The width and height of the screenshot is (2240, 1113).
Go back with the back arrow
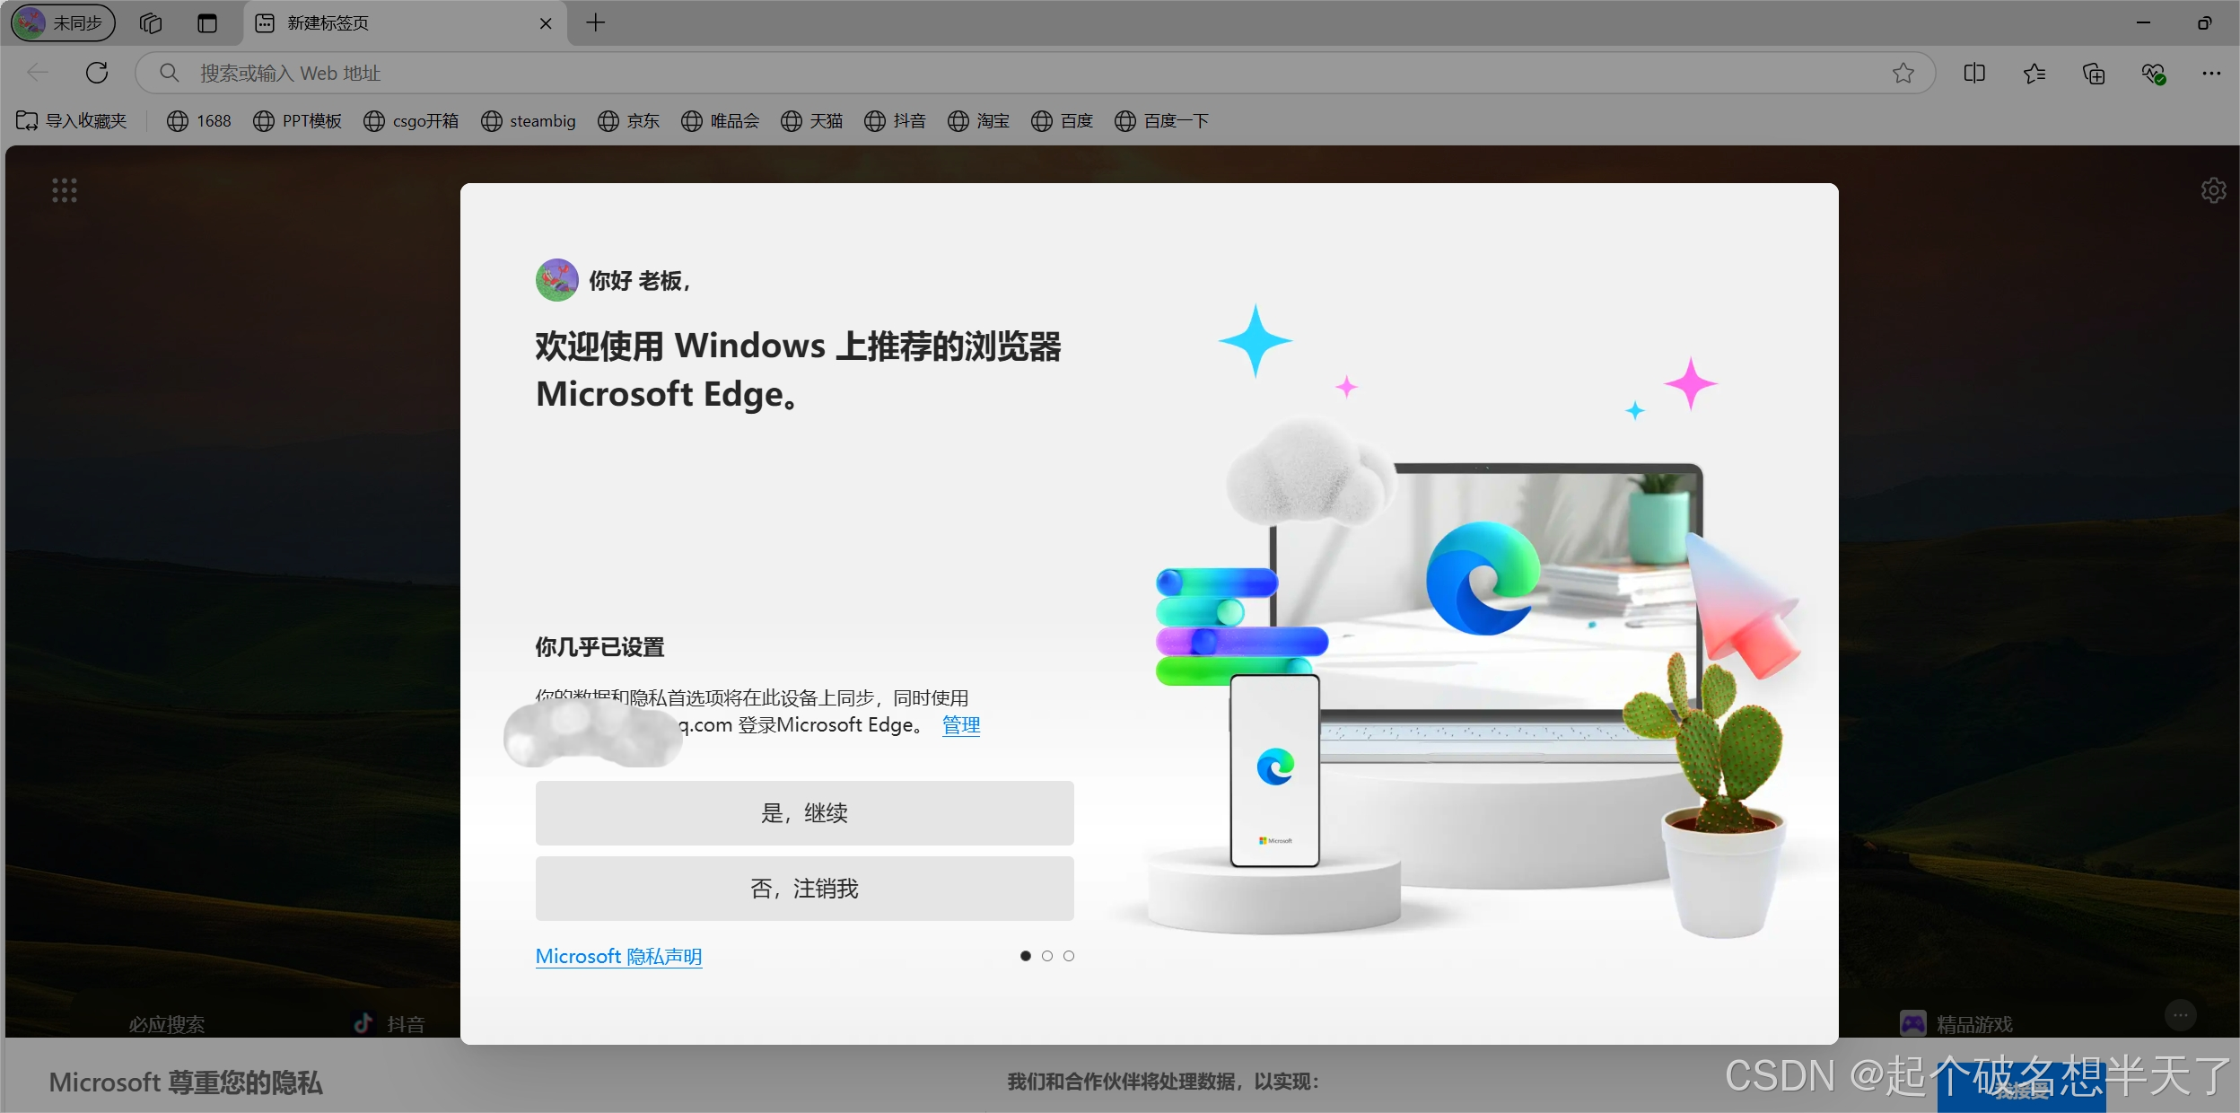(38, 73)
